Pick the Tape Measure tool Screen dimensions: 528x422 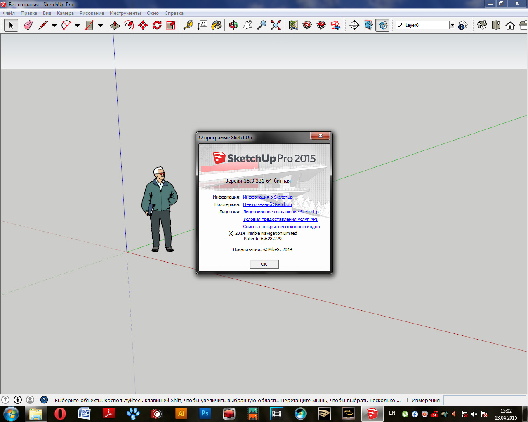(x=189, y=26)
